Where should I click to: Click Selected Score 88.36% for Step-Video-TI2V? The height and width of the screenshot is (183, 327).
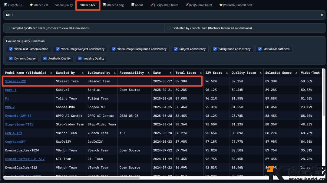point(271,124)
